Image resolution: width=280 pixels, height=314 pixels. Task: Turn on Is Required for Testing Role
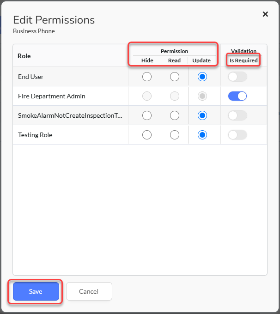[237, 135]
